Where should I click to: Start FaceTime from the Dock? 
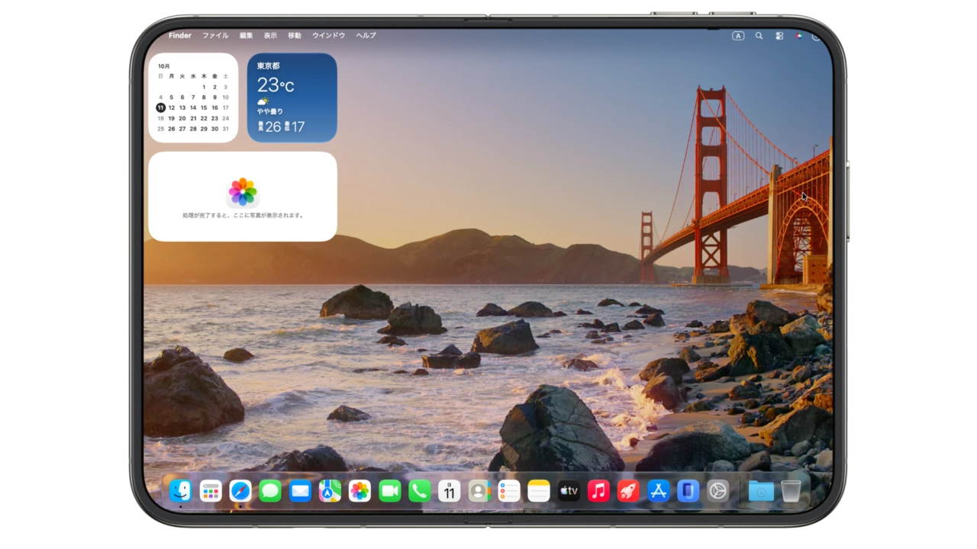point(390,491)
